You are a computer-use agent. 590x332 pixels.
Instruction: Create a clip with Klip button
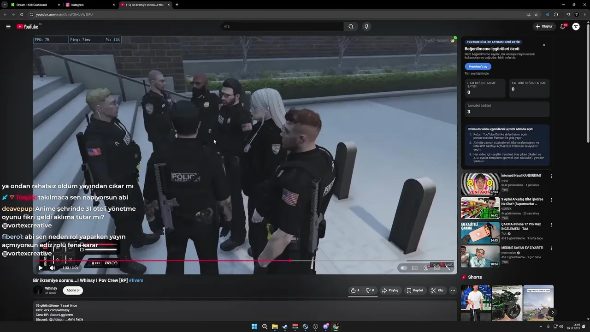[x=437, y=290]
